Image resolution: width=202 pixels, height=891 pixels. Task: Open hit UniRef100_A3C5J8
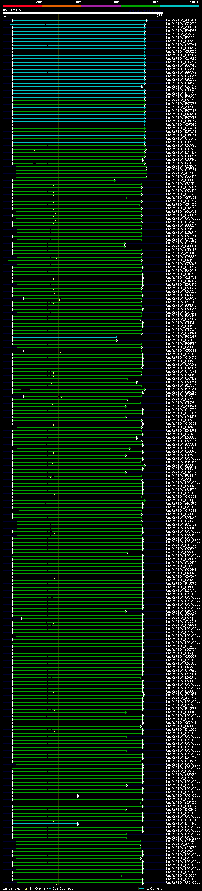(181, 149)
